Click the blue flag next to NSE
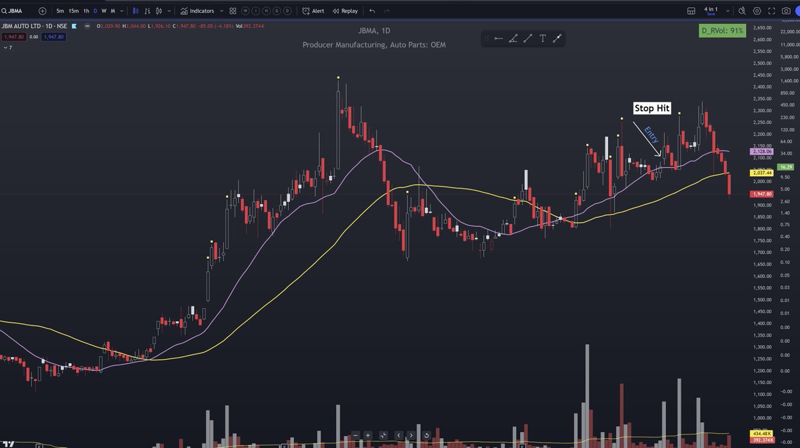Image resolution: width=800 pixels, height=448 pixels. [x=75, y=26]
